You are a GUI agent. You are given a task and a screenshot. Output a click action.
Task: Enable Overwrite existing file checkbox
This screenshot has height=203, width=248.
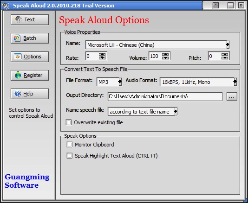click(69, 122)
